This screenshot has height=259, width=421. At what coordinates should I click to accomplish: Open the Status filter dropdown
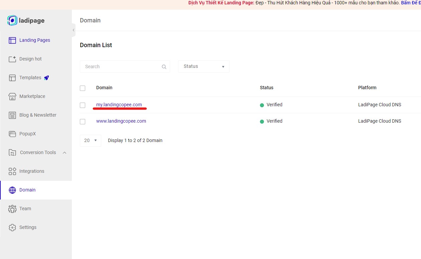[204, 67]
